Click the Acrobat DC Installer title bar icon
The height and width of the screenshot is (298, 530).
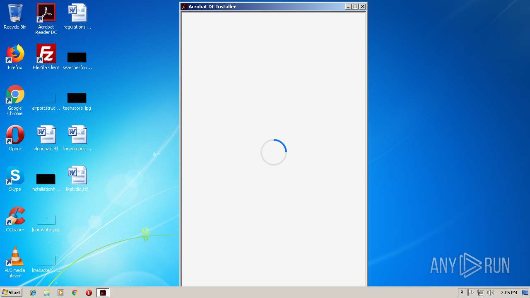[x=184, y=7]
